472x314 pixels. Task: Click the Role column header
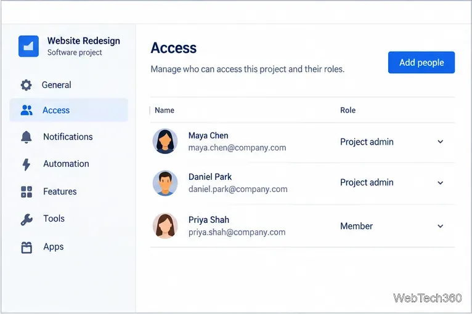pyautogui.click(x=348, y=110)
